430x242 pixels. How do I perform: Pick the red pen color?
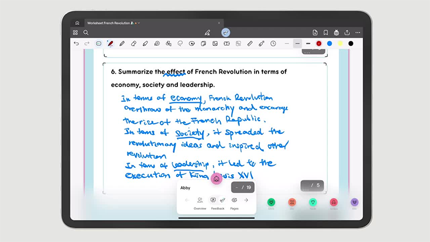pyautogui.click(x=319, y=44)
